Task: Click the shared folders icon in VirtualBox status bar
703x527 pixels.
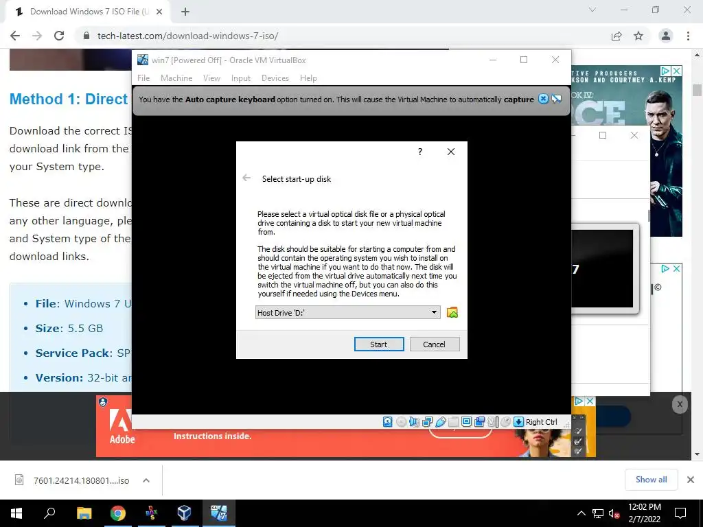Action: point(453,422)
